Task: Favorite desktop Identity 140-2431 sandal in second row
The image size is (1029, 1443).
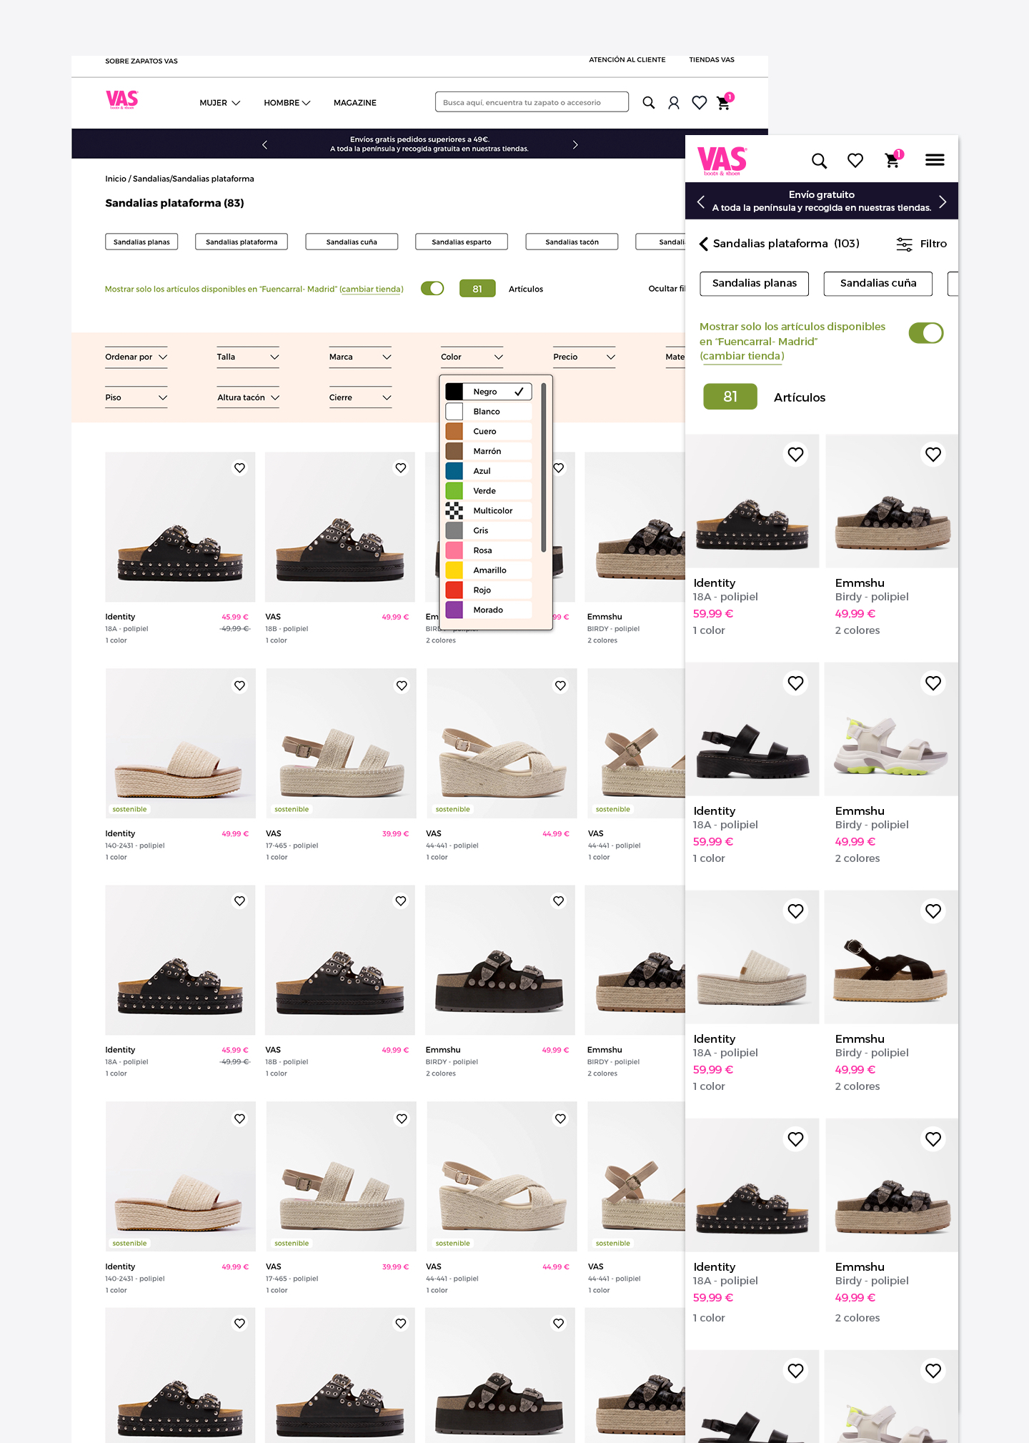Action: click(x=240, y=685)
